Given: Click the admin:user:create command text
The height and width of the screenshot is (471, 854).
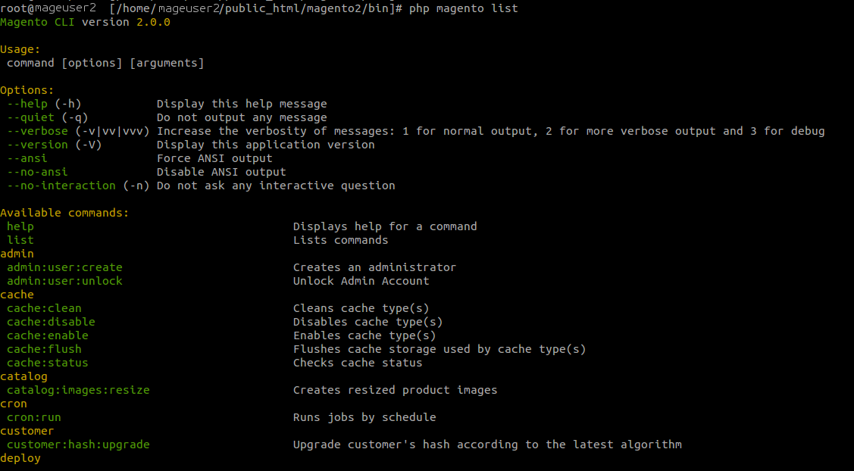Looking at the screenshot, I should click(64, 267).
